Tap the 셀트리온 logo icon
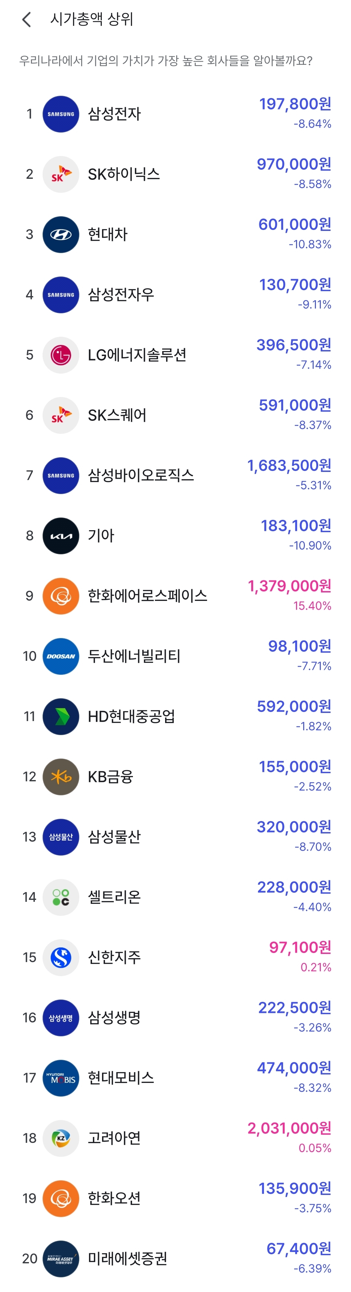The width and height of the screenshot is (351, 1292). click(60, 897)
